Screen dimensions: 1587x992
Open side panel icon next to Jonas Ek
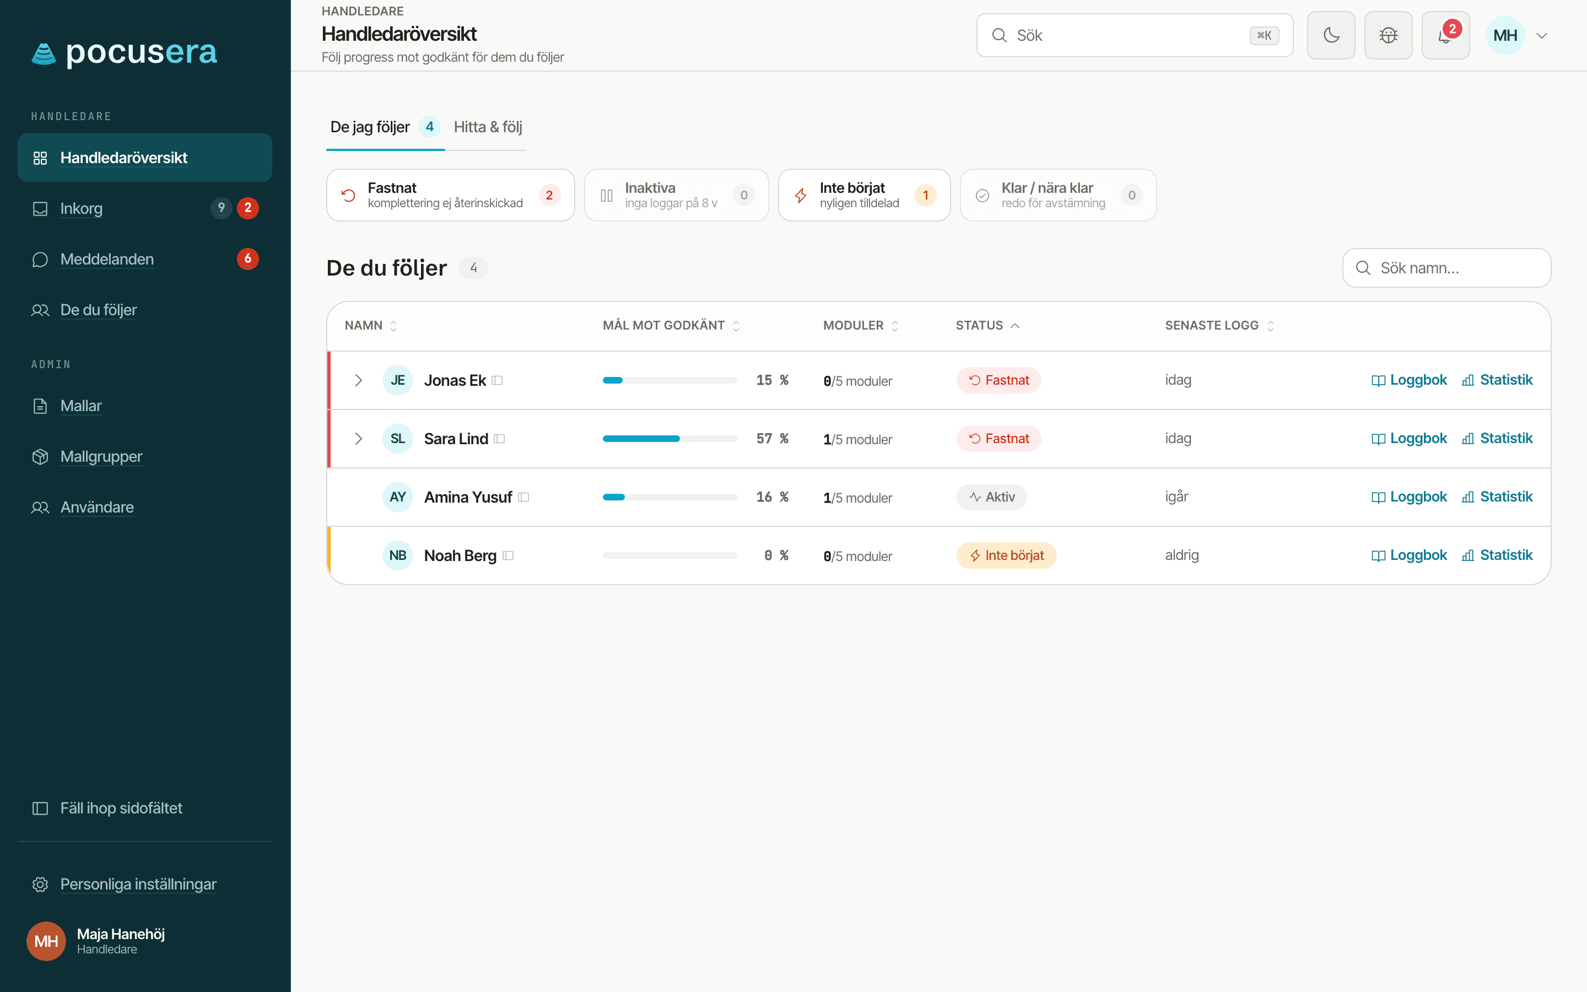click(x=497, y=380)
